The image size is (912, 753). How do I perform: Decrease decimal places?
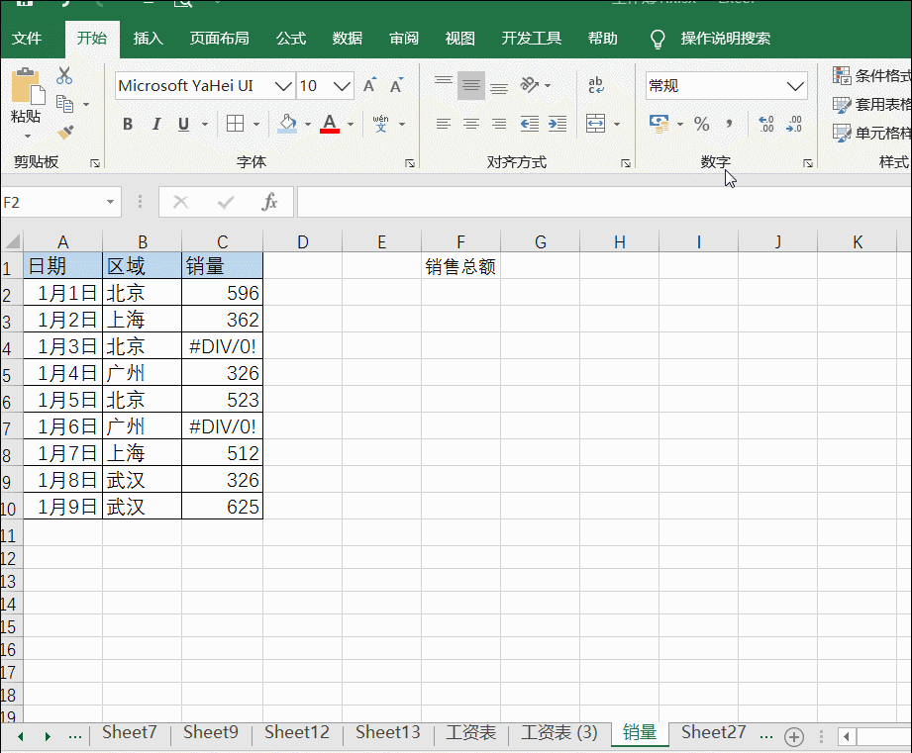(794, 123)
